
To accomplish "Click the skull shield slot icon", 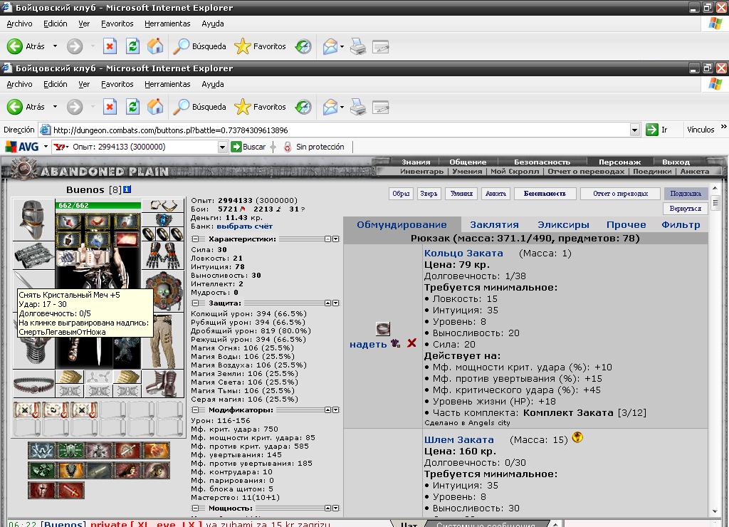I will coord(163,291).
